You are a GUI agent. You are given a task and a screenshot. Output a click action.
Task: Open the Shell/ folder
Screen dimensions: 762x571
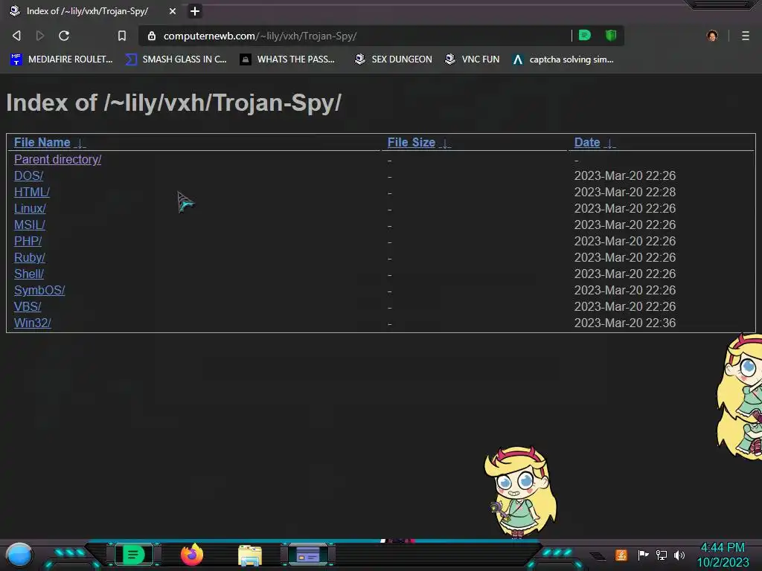29,274
